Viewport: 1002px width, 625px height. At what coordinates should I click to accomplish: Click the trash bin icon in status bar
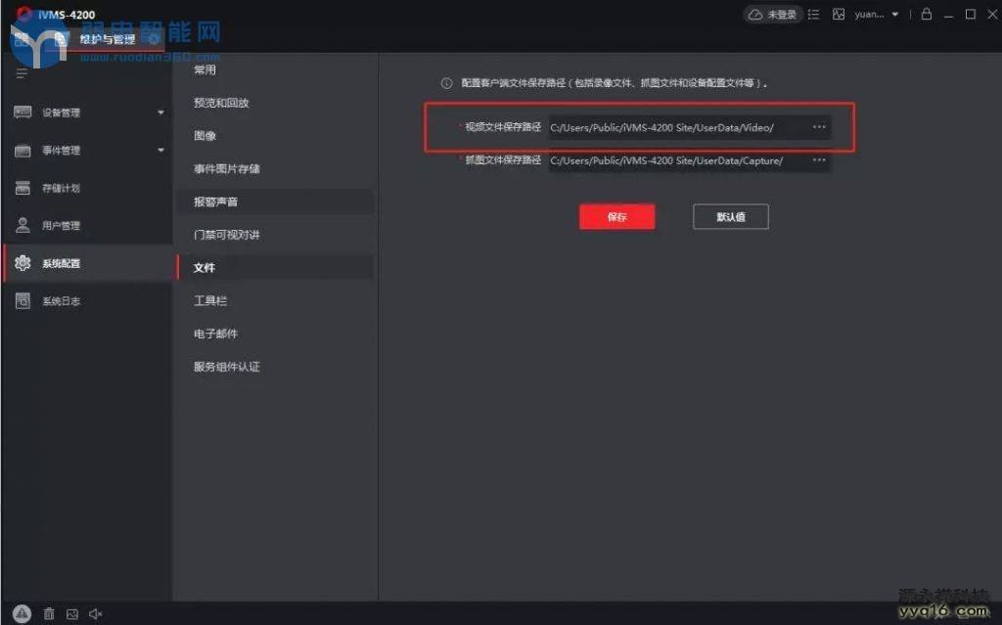(x=49, y=614)
